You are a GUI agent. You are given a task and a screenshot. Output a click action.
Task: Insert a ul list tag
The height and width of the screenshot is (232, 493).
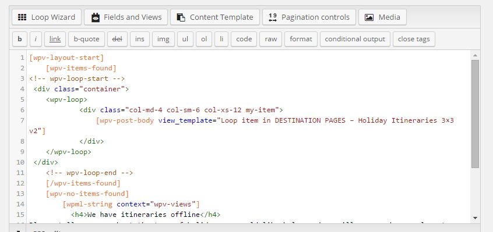click(x=185, y=39)
